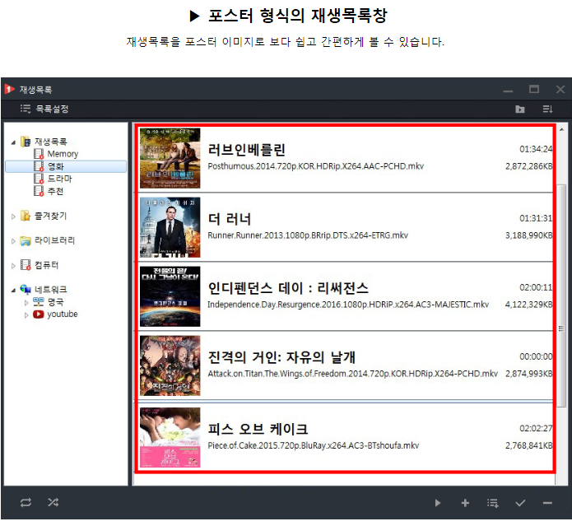Click the 명국 computers icon
The width and height of the screenshot is (572, 526).
click(x=39, y=302)
